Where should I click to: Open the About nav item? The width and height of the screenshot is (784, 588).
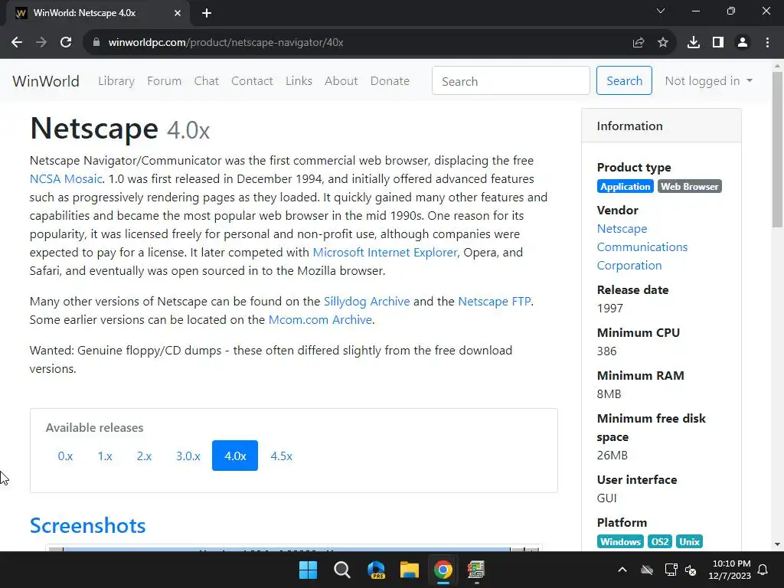(x=341, y=81)
